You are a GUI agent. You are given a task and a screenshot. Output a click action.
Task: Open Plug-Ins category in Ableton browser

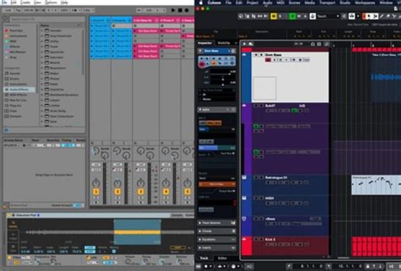click(13, 106)
